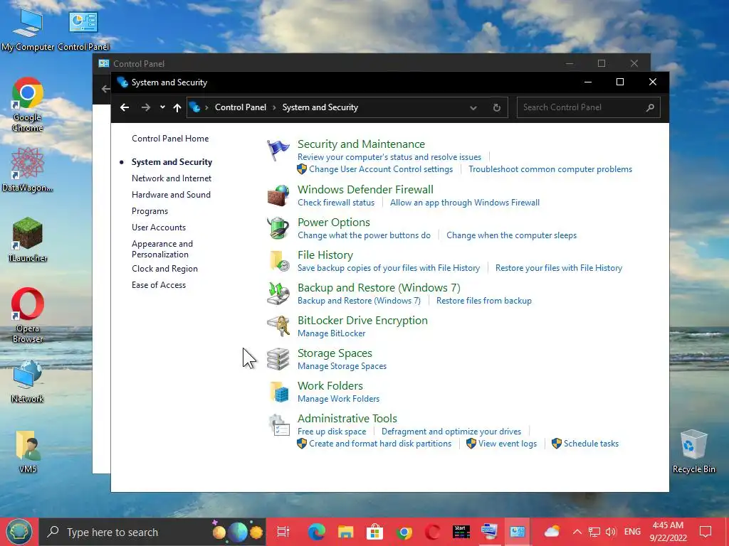Viewport: 729px width, 546px height.
Task: Open Manage Storage Spaces link
Action: pyautogui.click(x=342, y=366)
